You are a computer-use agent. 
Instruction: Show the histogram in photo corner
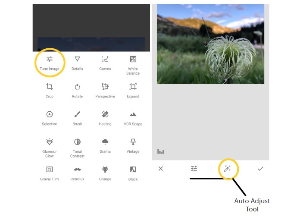[161, 151]
